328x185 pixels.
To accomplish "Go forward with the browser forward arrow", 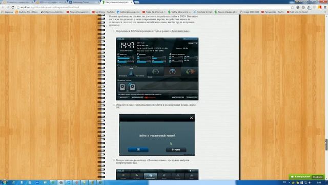I will 8,7.
